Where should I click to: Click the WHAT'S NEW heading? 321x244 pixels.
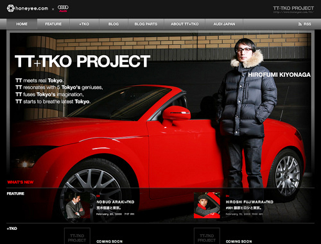[21, 182]
